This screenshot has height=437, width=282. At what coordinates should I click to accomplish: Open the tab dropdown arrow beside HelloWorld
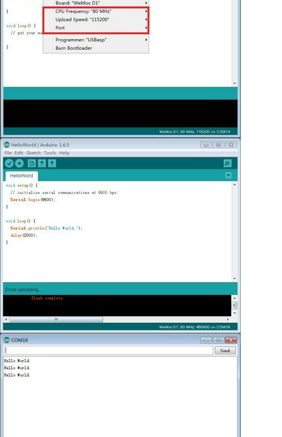(x=228, y=175)
